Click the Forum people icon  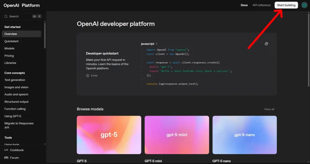(6, 158)
